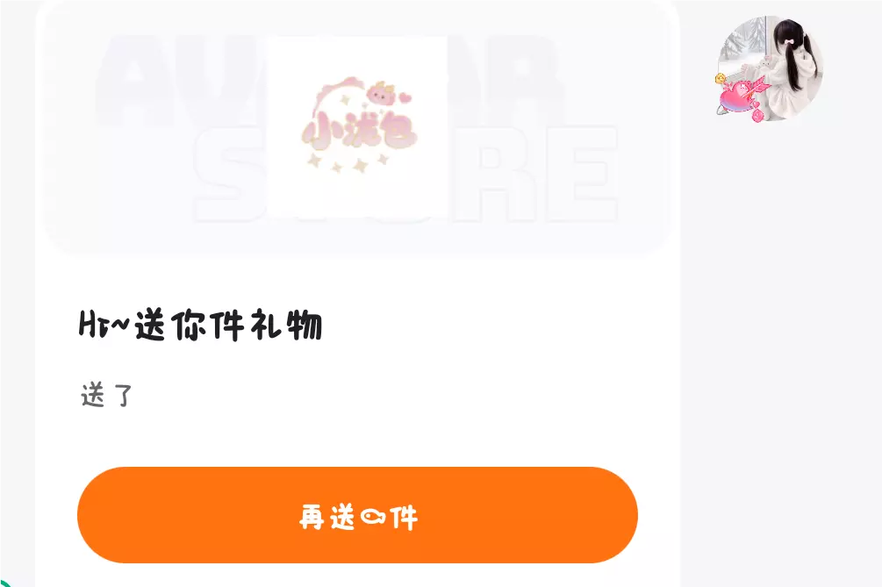
Task: Click the yellow flower on avatar frame
Action: pyautogui.click(x=720, y=79)
